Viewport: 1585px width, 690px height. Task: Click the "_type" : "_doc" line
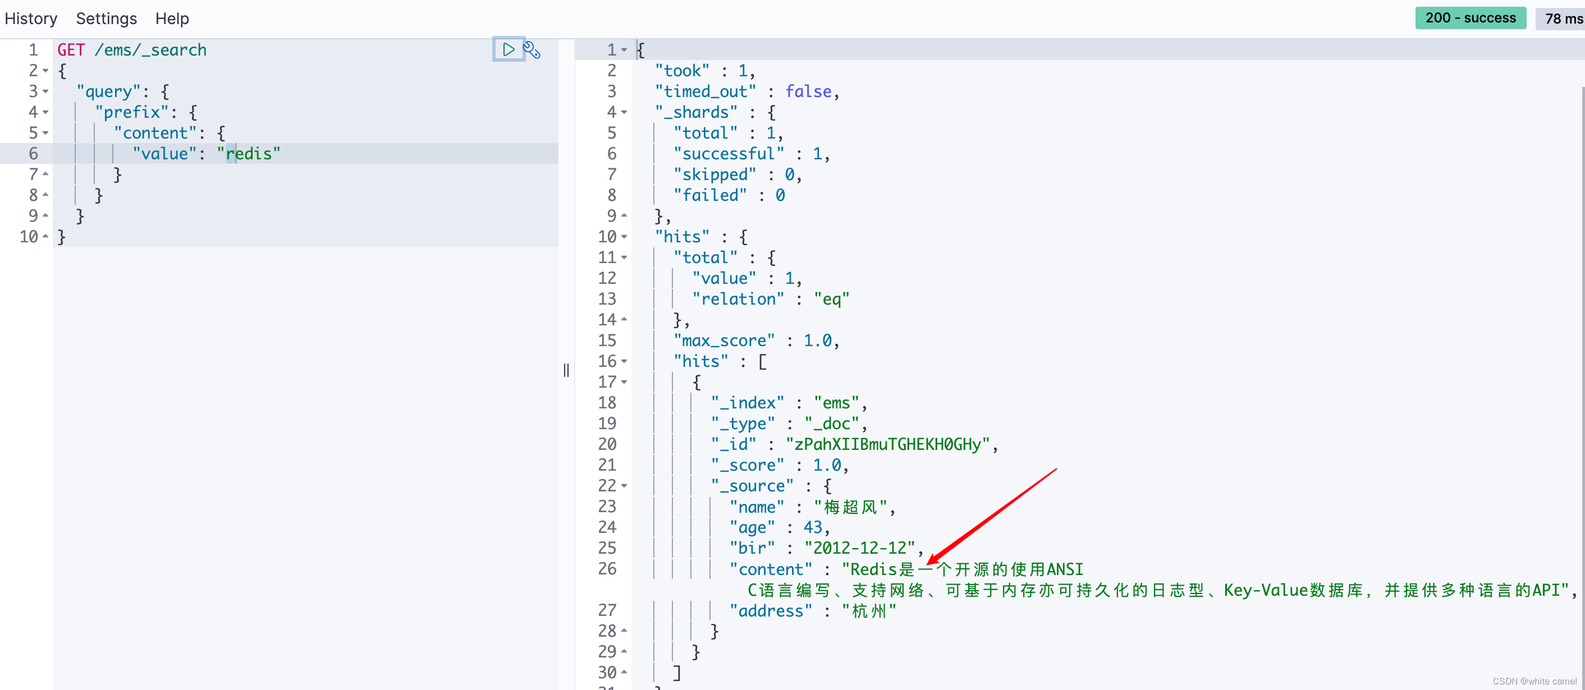789,424
